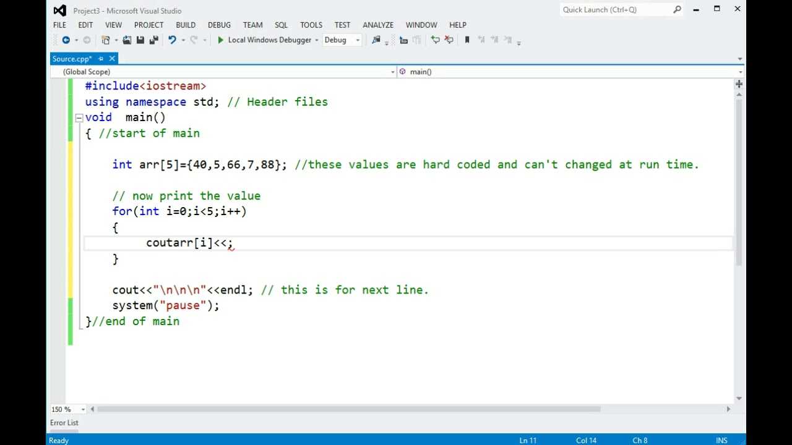Toggle a bookmark with the bookmark icon

pos(467,40)
